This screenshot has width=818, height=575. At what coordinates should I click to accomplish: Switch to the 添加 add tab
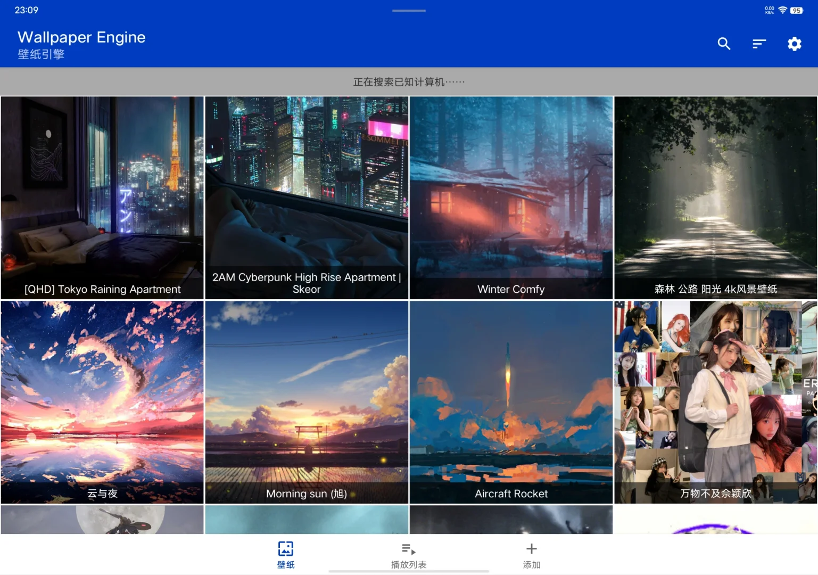531,555
